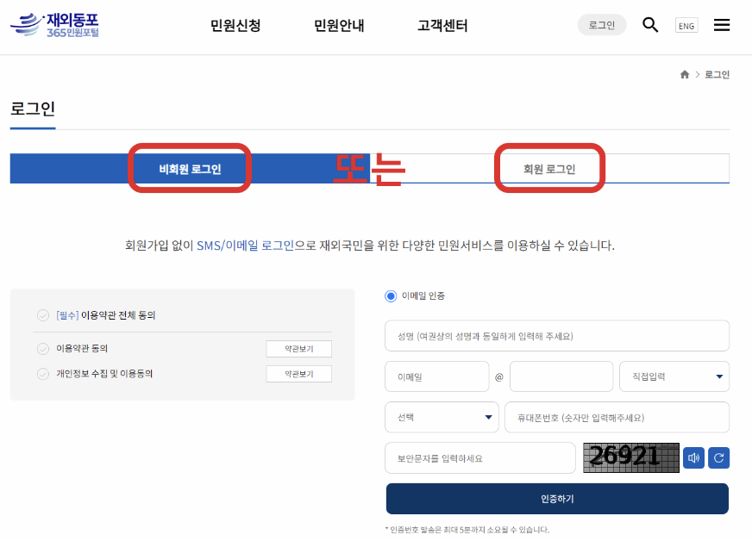Screen dimensions: 752x541
Task: Click the captcha audio playback icon
Action: [x=692, y=457]
